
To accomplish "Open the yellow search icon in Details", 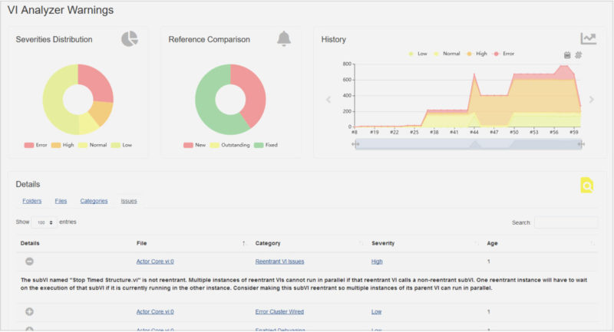I will coord(587,185).
